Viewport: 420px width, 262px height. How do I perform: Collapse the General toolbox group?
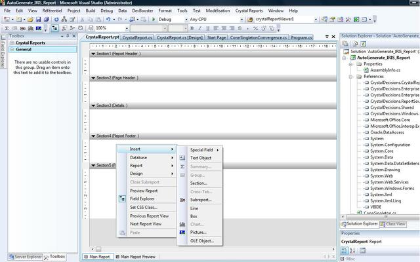(x=12, y=50)
